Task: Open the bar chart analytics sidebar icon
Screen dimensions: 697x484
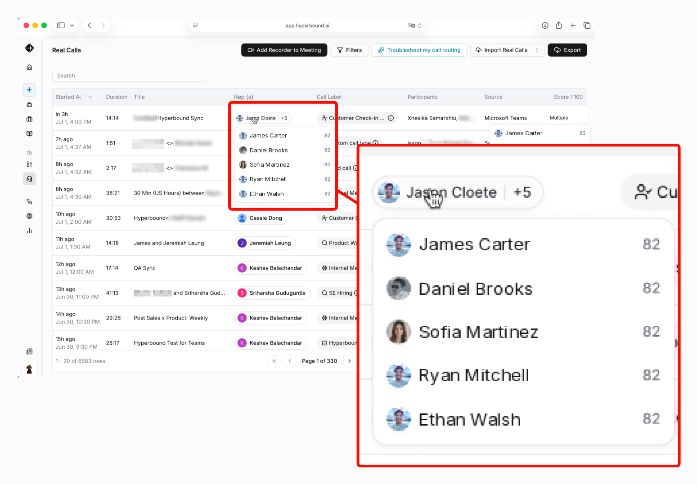Action: tap(29, 231)
